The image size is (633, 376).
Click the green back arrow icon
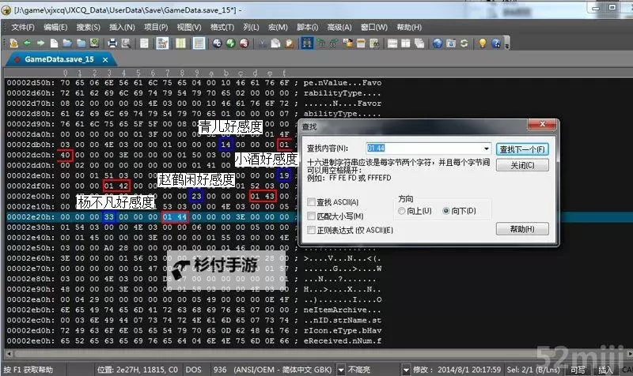(28, 42)
